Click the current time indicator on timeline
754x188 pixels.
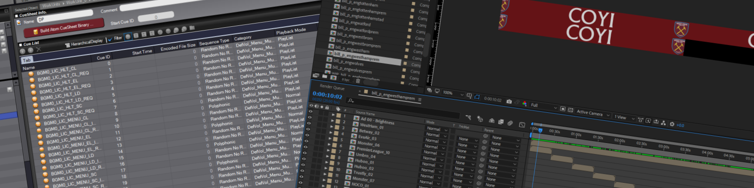tap(540, 130)
